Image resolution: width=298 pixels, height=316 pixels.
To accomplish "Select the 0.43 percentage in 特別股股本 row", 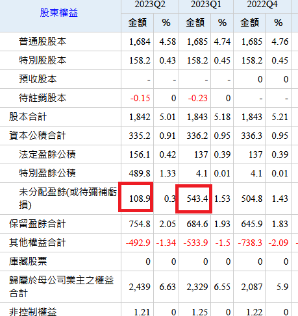I will [x=168, y=60].
